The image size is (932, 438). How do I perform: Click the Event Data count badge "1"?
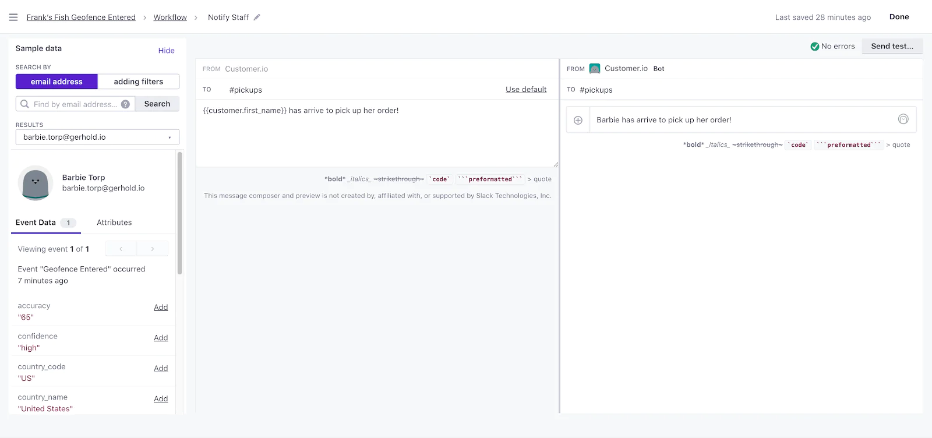click(68, 222)
